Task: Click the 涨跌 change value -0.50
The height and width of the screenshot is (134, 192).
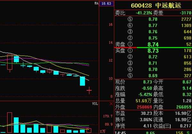Action: click(147, 88)
